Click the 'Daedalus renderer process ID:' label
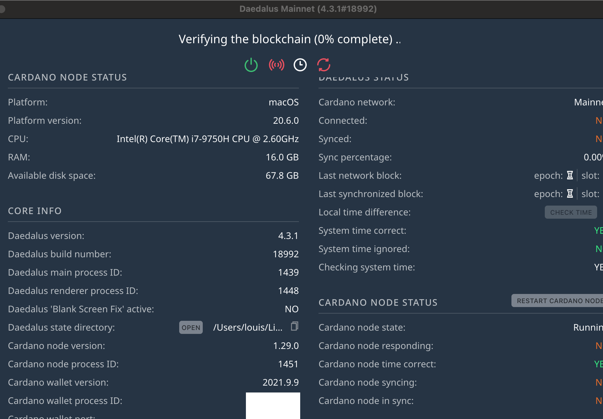The image size is (603, 419). 73,291
